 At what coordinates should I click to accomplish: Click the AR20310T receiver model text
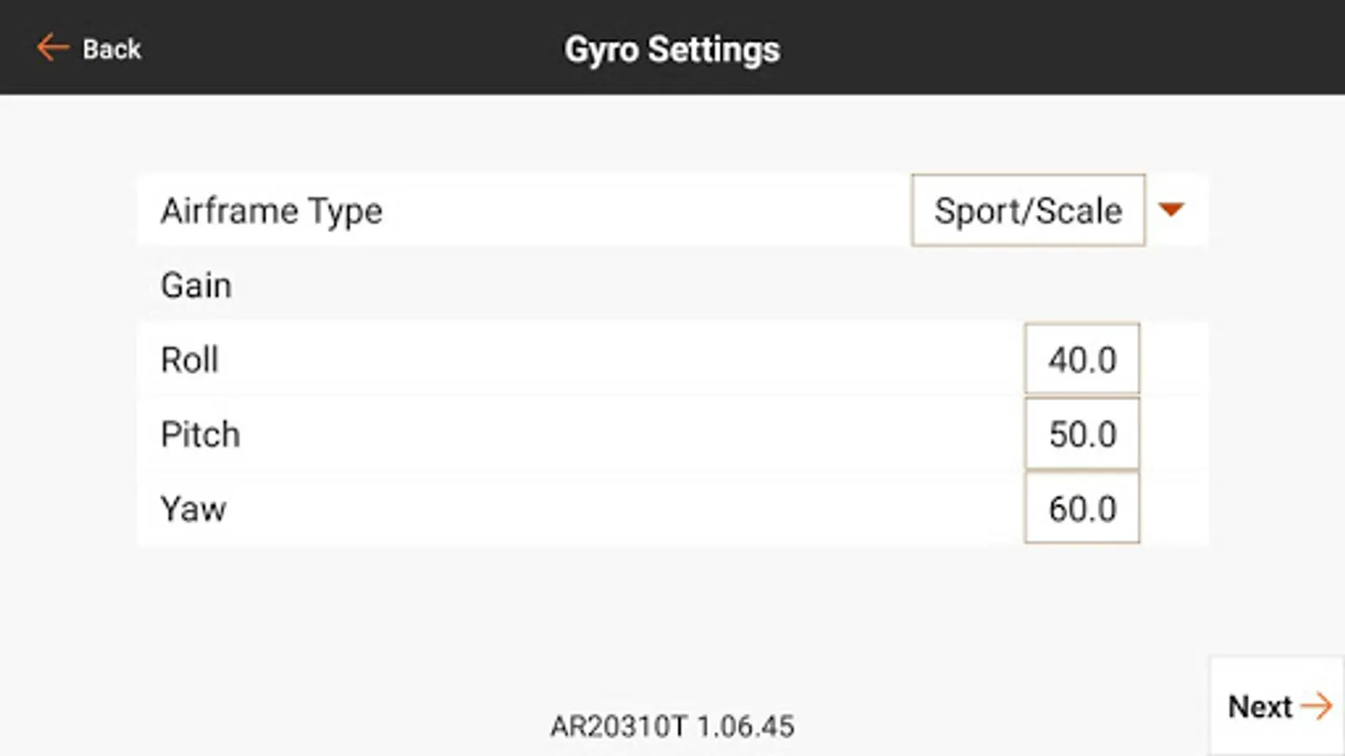(x=619, y=726)
